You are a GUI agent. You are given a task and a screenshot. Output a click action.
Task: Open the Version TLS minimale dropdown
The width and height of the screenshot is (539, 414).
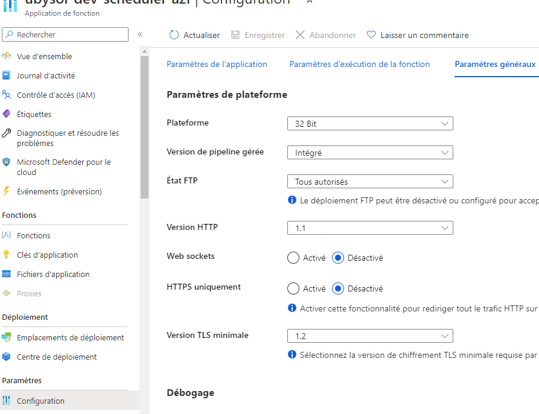point(370,336)
